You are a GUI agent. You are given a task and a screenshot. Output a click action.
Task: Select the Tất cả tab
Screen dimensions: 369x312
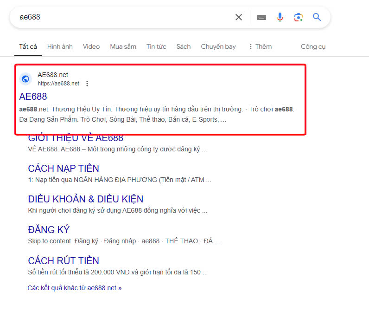[x=28, y=46]
